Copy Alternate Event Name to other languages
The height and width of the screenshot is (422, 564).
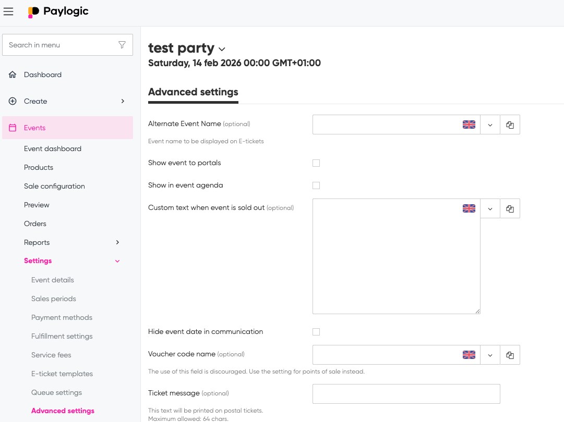(x=510, y=125)
